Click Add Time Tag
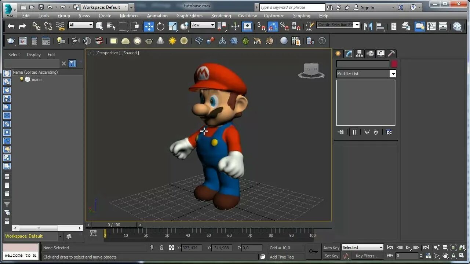Screen dimensions: 470x264 pyautogui.click(x=282, y=257)
